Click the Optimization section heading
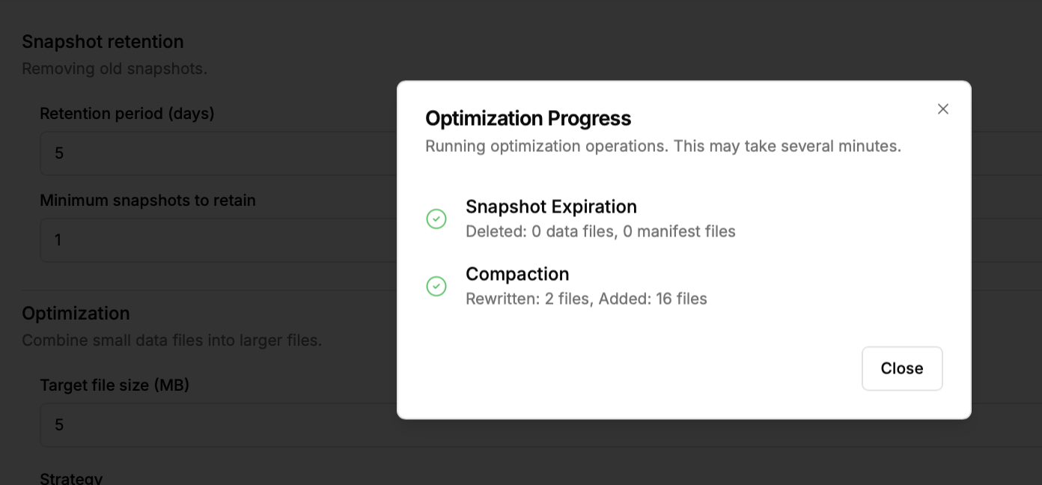Screen dimensions: 1042x485 click(x=76, y=313)
